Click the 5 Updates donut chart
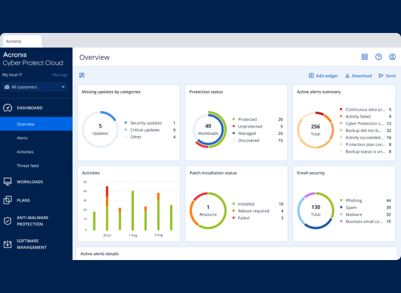 100,129
